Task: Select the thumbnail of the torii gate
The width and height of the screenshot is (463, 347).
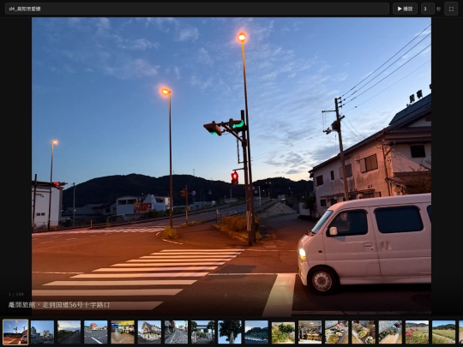Action: 203,332
